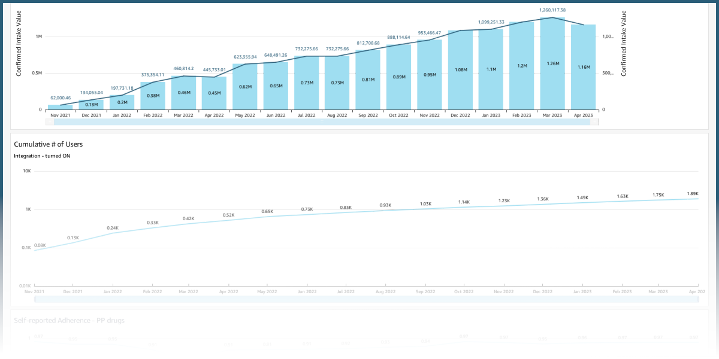Click the 1.14K label on users line
This screenshot has width=719, height=359.
click(x=464, y=202)
